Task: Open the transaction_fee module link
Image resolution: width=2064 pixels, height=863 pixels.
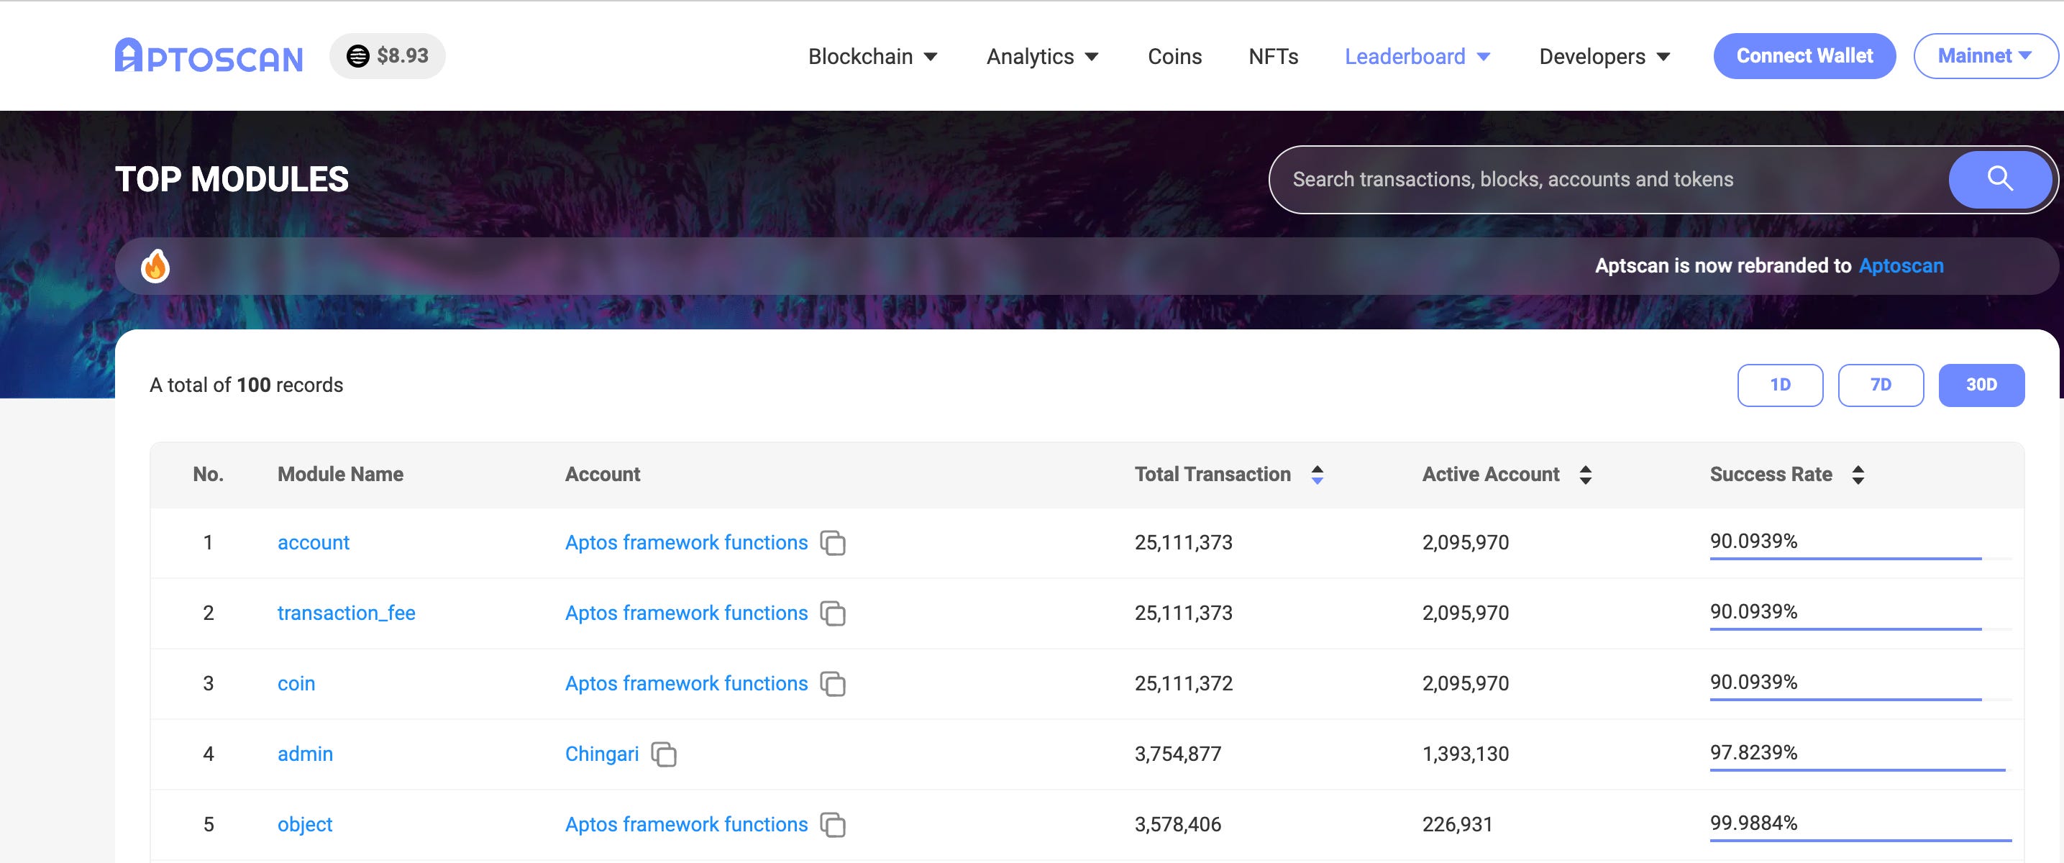Action: coord(346,613)
